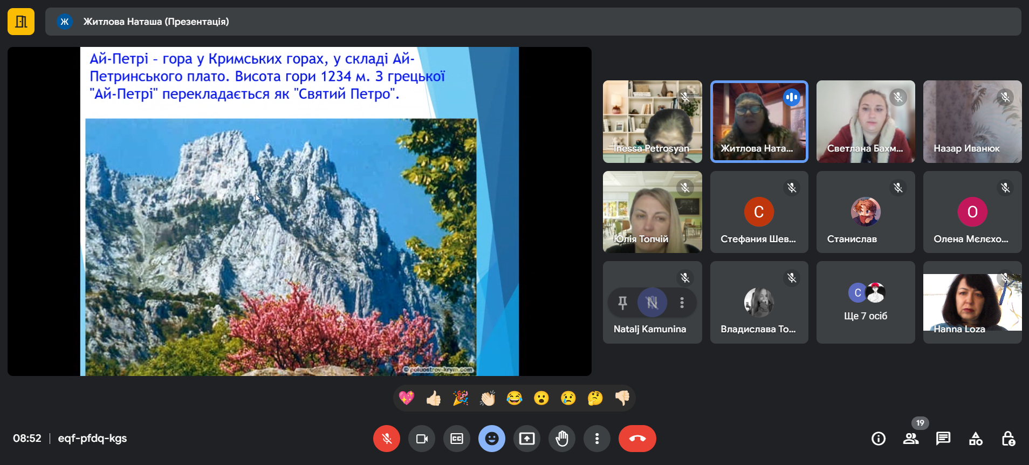Raise your hand
Image resolution: width=1029 pixels, height=465 pixels.
561,439
